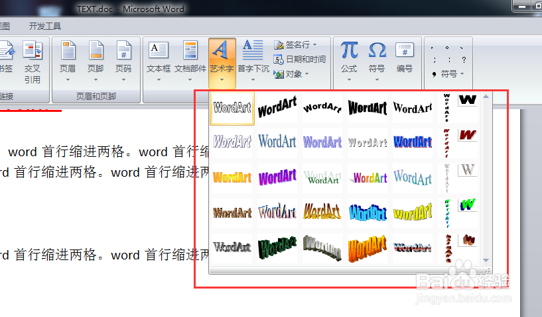
Task: Choose the bright blue bold WordArt style
Action: click(x=413, y=142)
